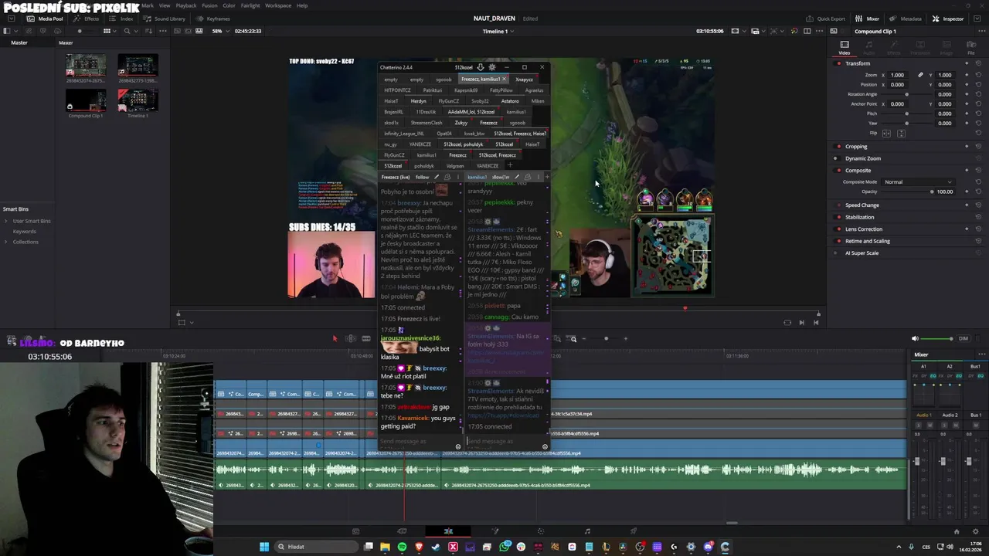This screenshot has height=556, width=989.
Task: Open the Color menu
Action: pyautogui.click(x=229, y=5)
